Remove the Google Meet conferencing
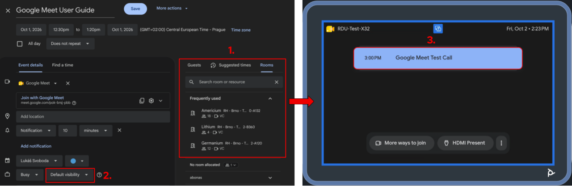 click(68, 83)
